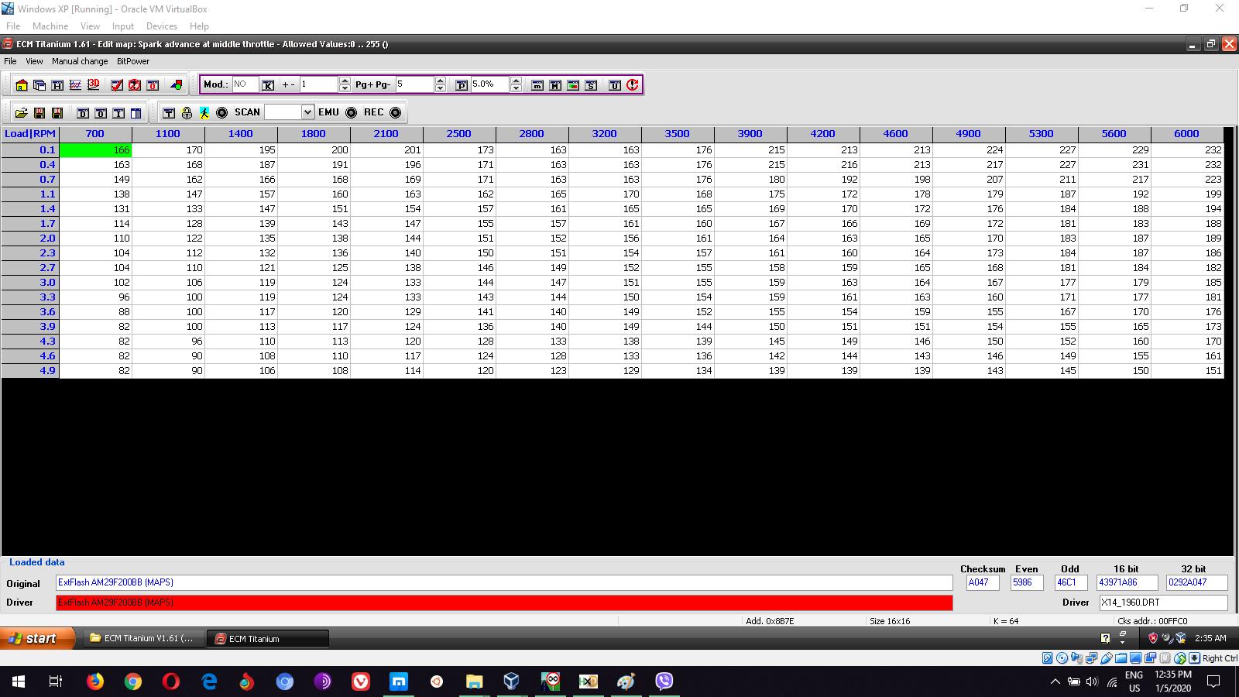Click the Checksum A047 field

[x=983, y=582]
